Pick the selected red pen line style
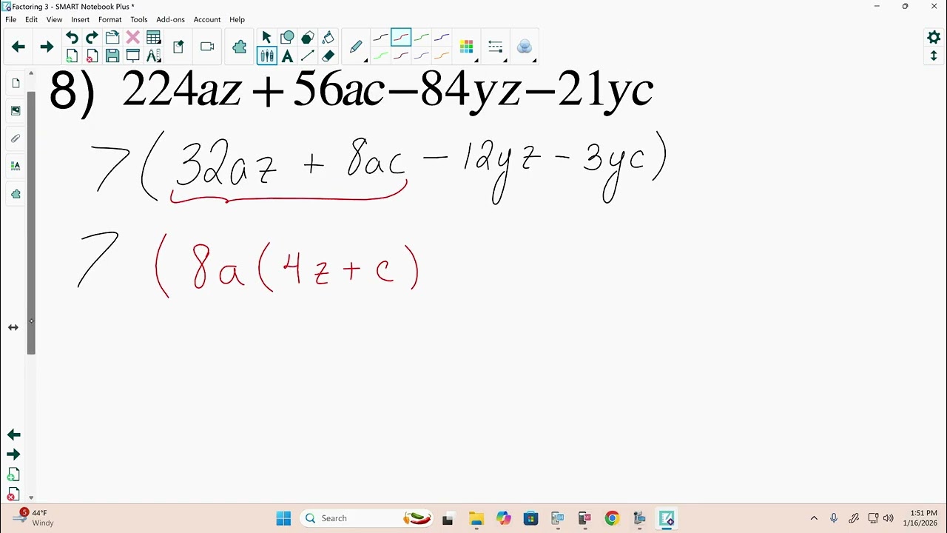Viewport: 947px width, 533px height. coord(401,37)
